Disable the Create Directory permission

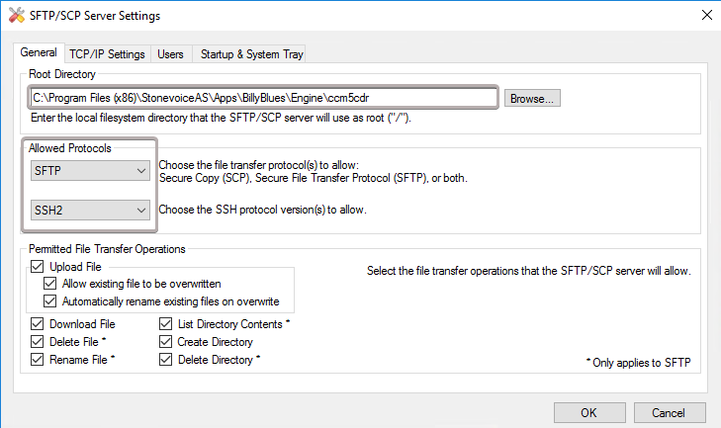point(166,341)
